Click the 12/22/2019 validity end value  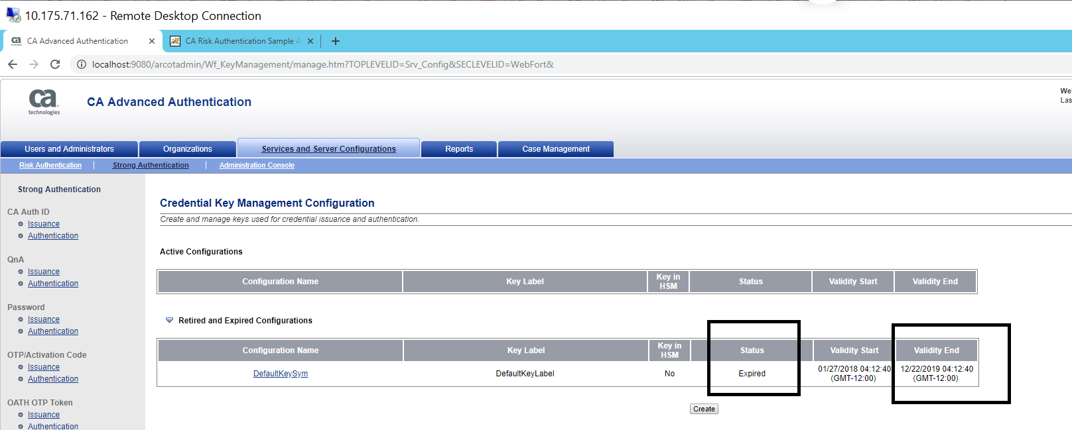[937, 374]
